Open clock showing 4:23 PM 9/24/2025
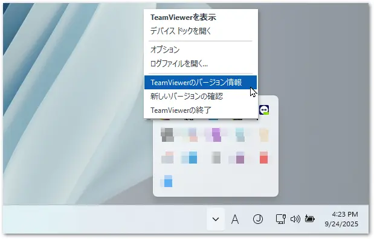 point(341,219)
